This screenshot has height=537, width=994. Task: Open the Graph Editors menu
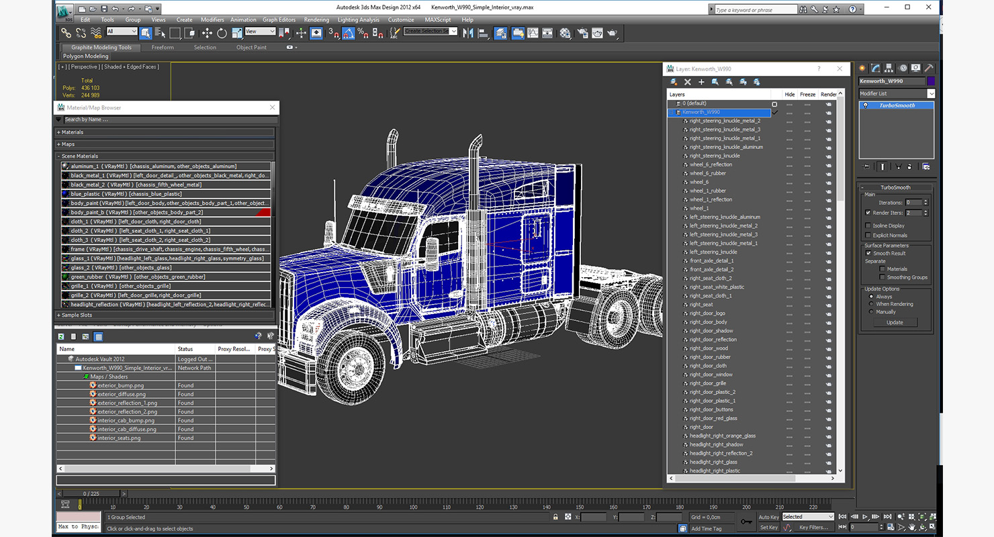[279, 20]
